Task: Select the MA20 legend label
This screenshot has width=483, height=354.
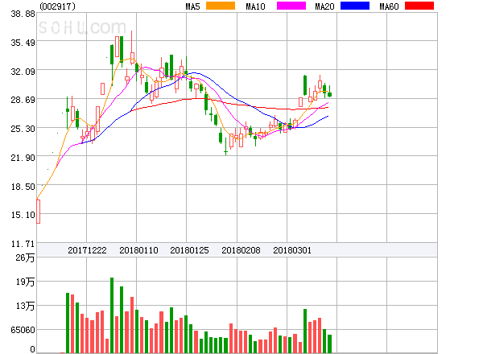Action: 324,6
